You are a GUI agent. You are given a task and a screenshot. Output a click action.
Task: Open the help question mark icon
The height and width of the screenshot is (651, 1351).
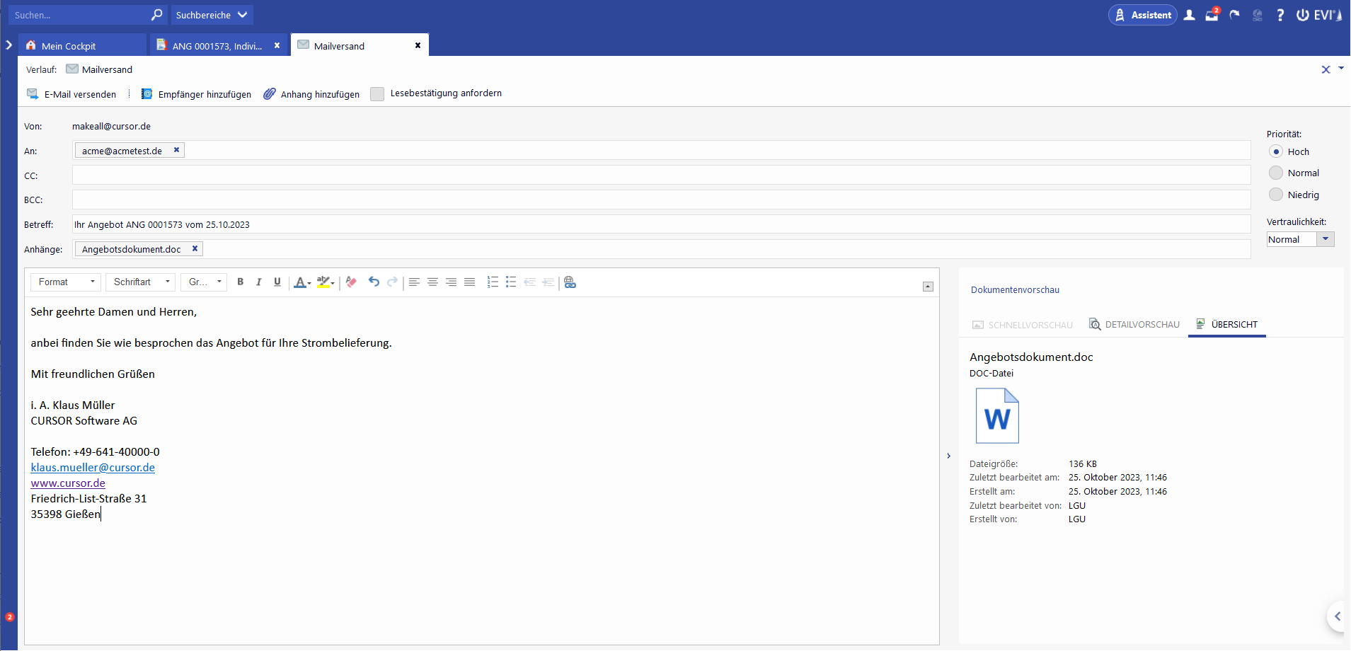(1280, 15)
